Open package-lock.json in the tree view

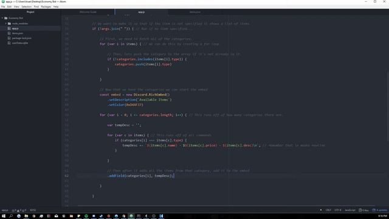click(22, 38)
